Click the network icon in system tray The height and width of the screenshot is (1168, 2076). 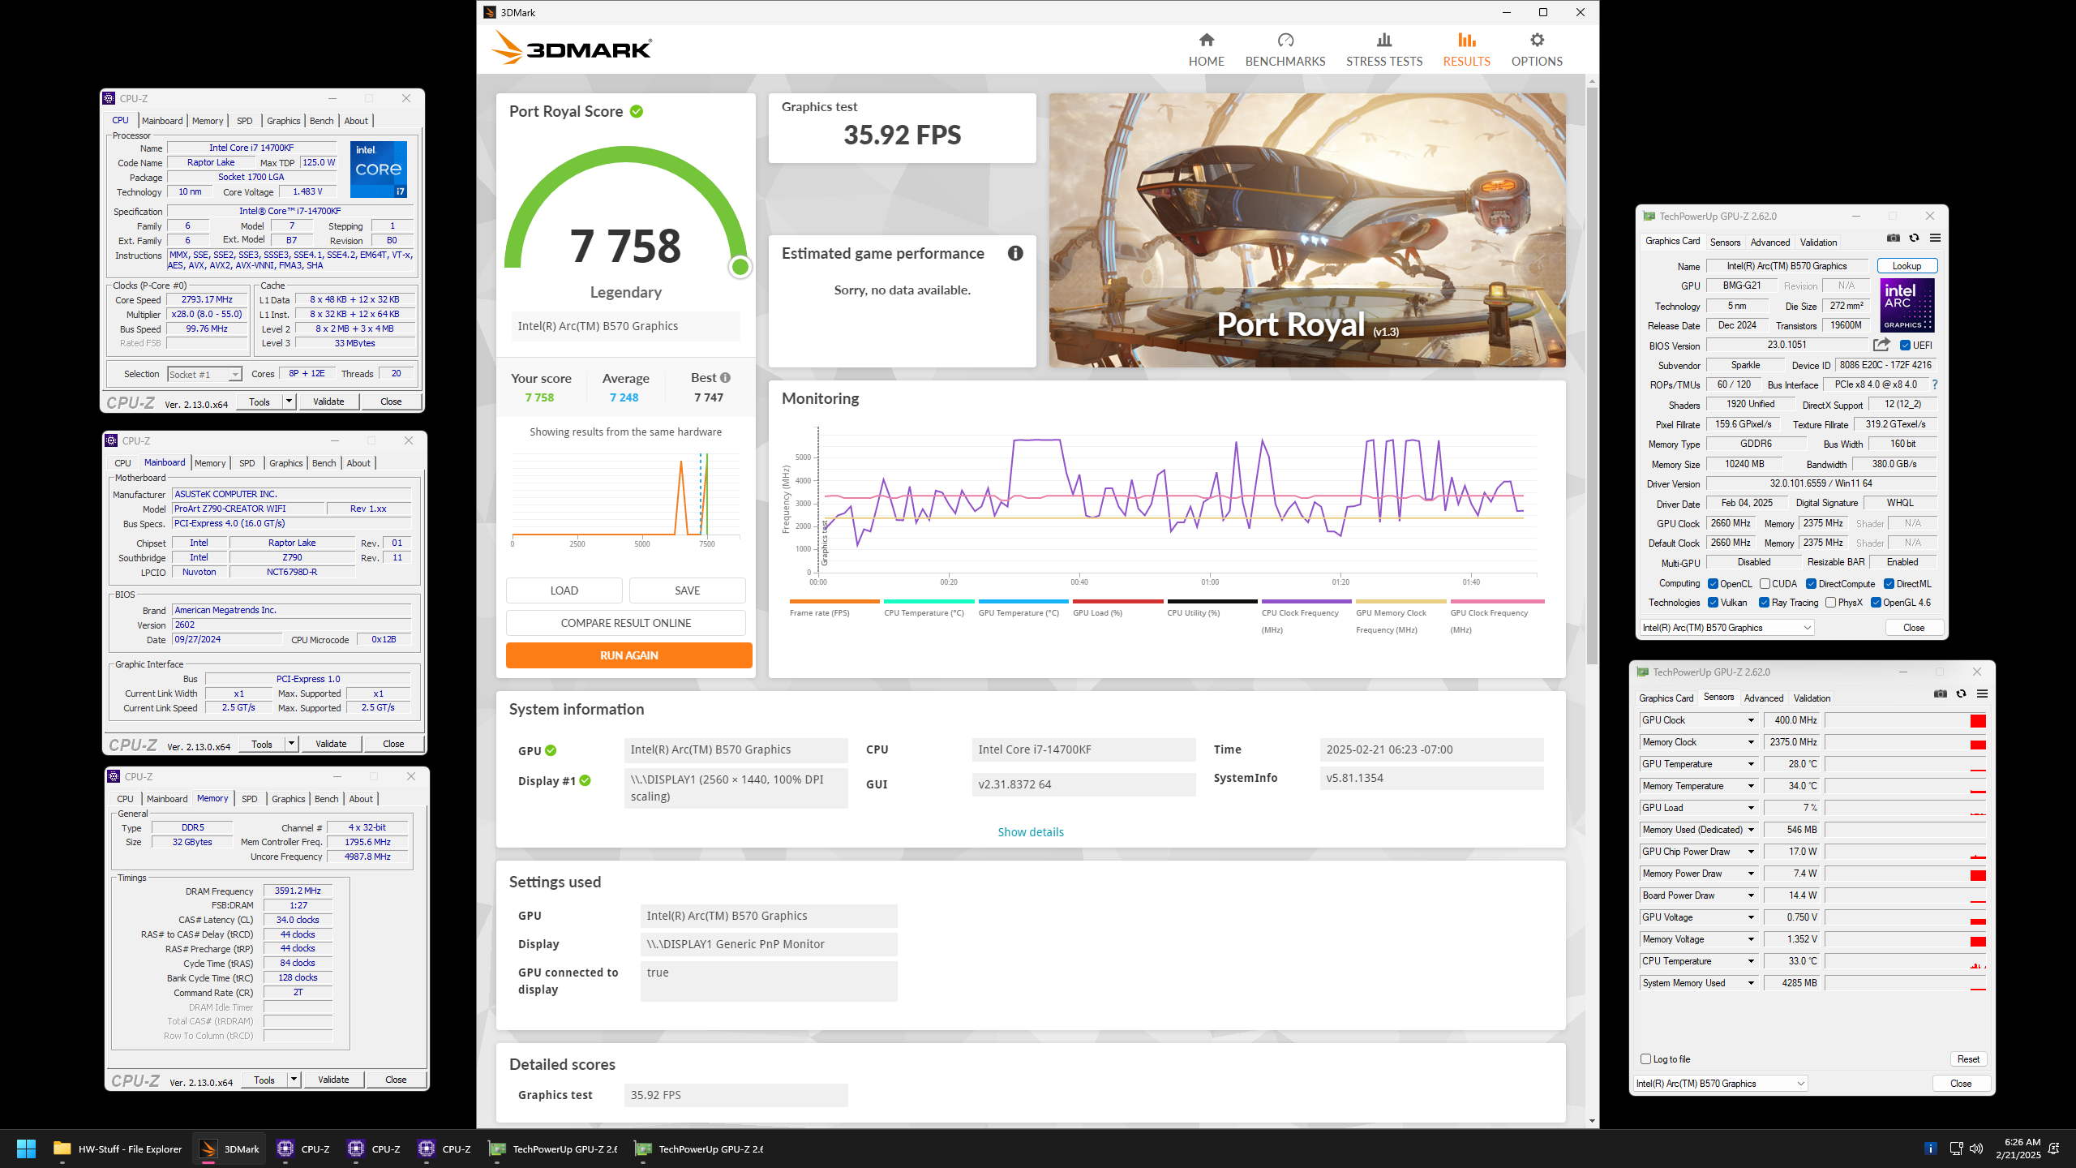[1956, 1149]
